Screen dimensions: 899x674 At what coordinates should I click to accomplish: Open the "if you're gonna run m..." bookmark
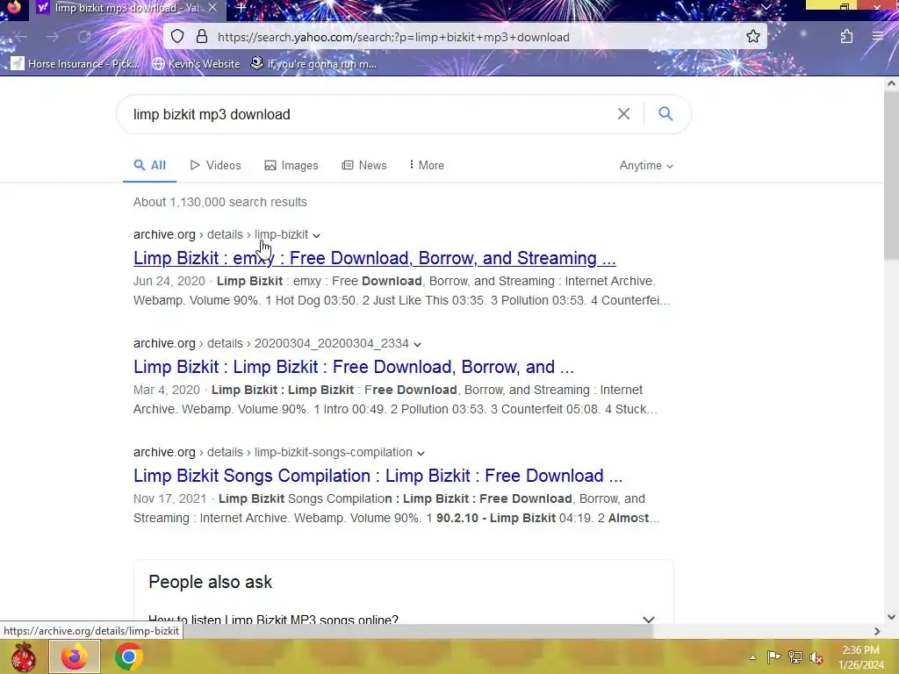click(313, 63)
